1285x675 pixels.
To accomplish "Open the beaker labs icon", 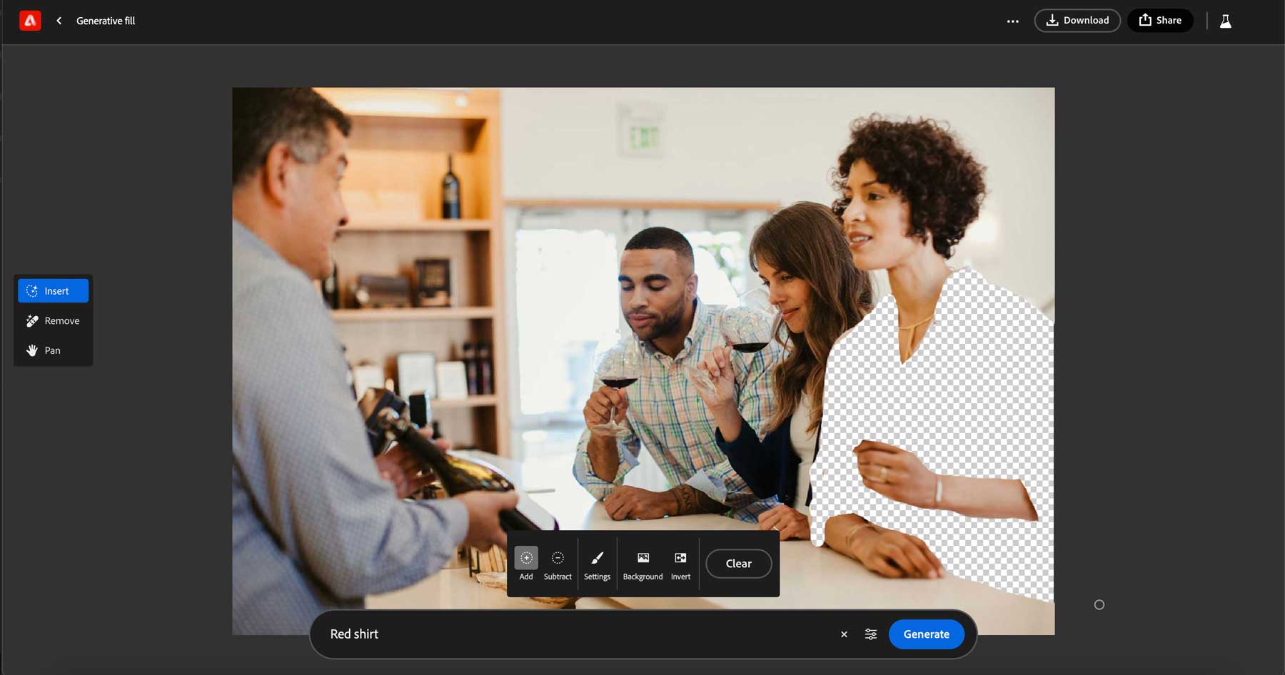I will (x=1225, y=21).
